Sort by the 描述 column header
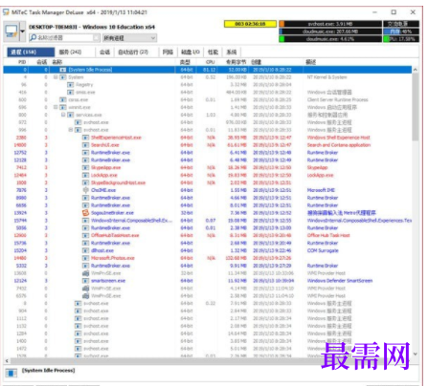Viewport: 428px width, 386px height. [310, 62]
